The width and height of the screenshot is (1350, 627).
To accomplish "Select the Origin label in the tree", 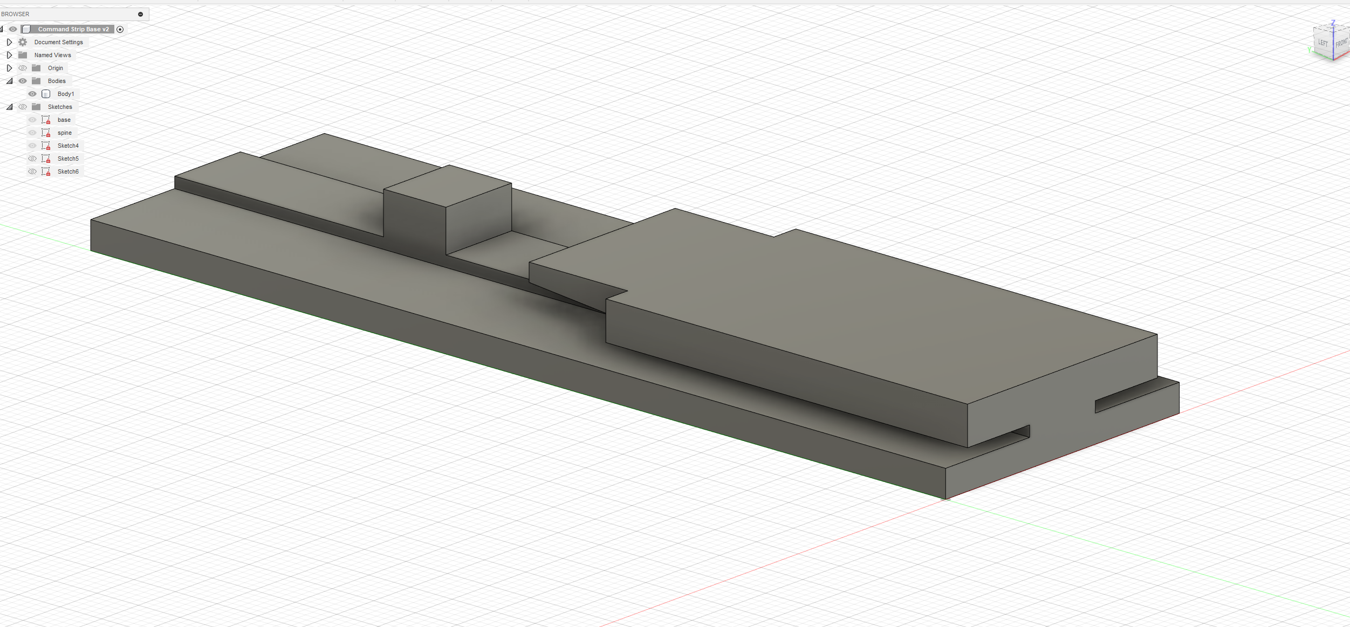I will (55, 68).
